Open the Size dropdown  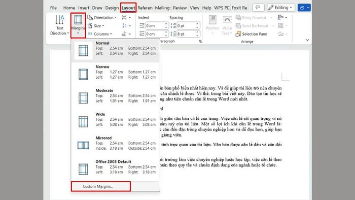coord(96,26)
